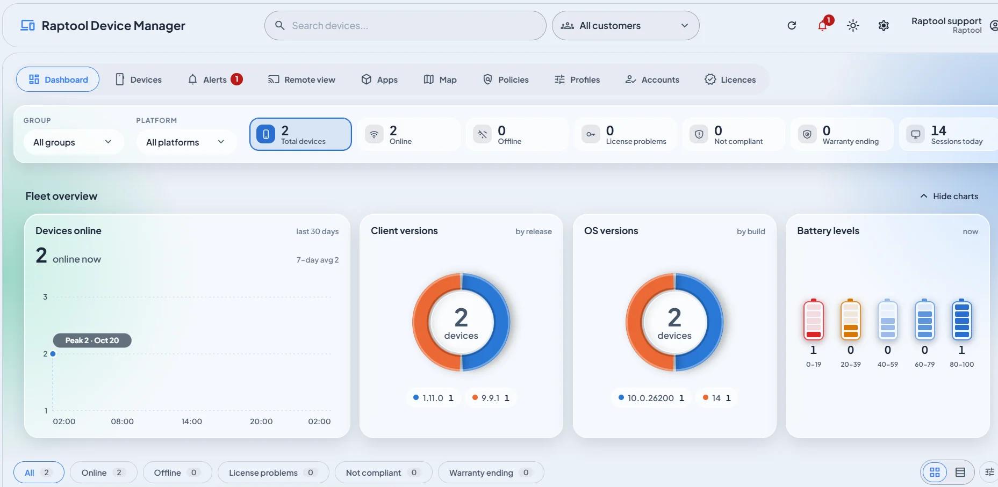Screen dimensions: 998x487
Task: Open the All customers dropdown
Action: coord(626,25)
